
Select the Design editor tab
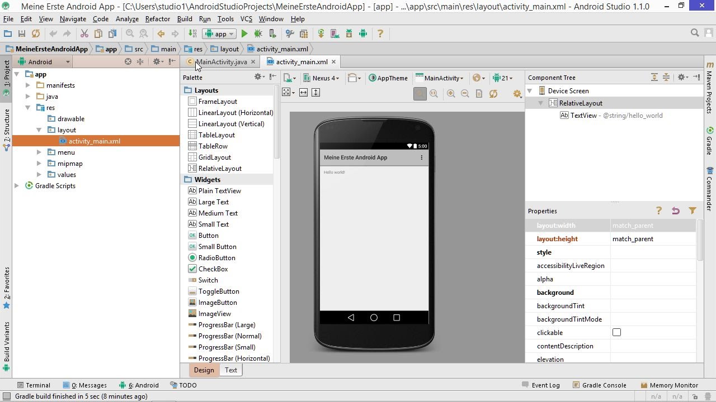[x=204, y=370]
